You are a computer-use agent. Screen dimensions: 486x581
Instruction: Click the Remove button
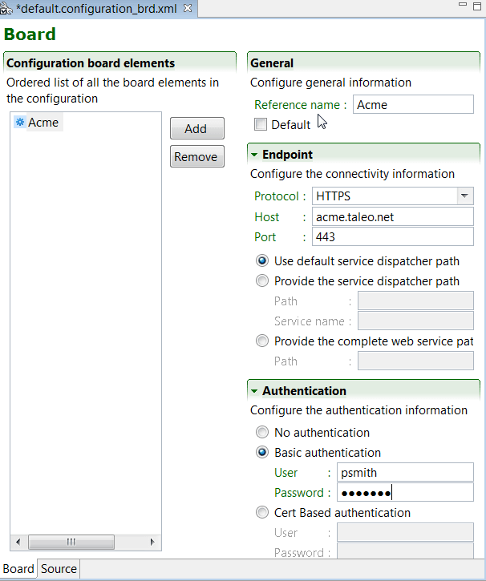coord(196,156)
